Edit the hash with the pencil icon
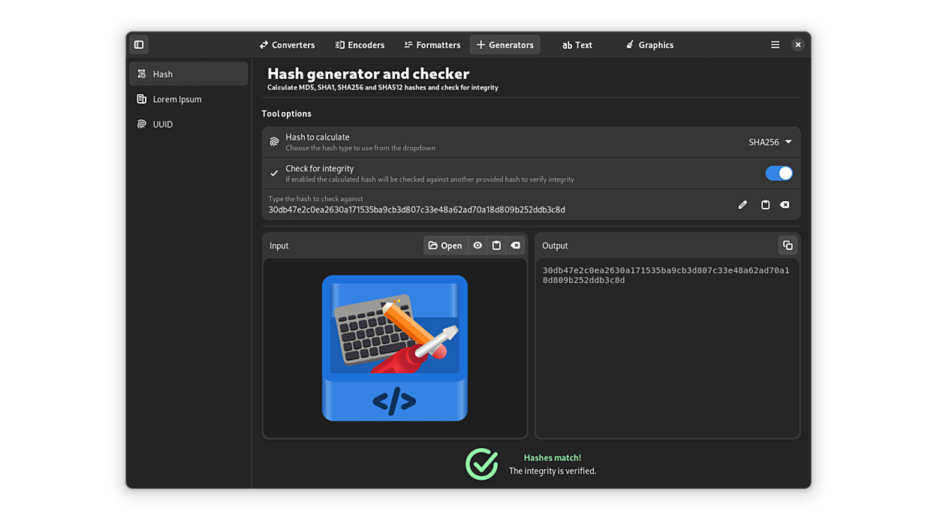 (743, 204)
